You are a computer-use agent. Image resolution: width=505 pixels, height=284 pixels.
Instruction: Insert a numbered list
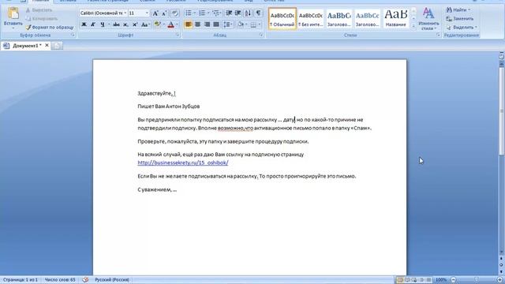point(202,13)
